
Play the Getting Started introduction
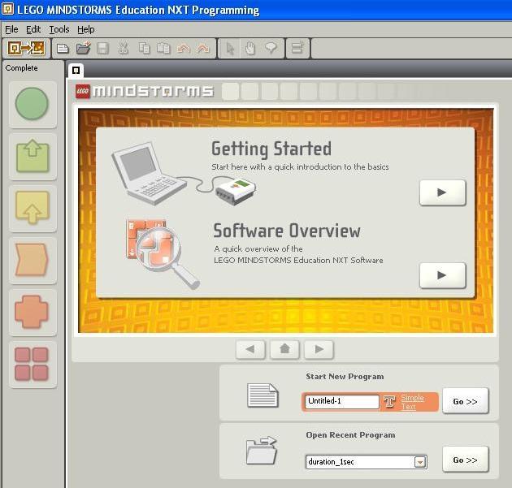[442, 192]
